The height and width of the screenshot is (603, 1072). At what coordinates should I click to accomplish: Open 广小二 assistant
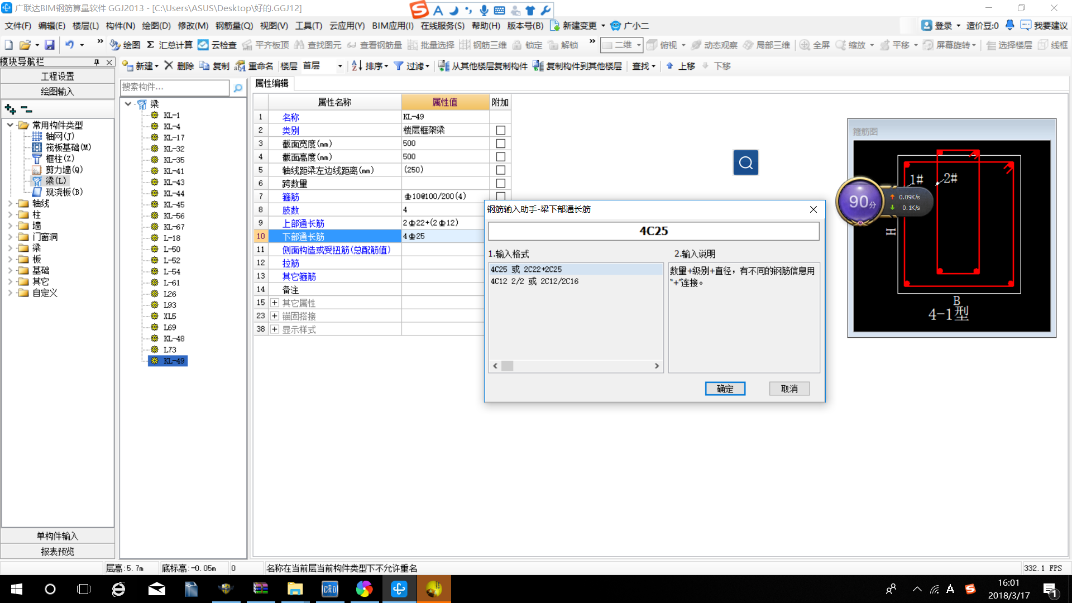click(x=629, y=26)
